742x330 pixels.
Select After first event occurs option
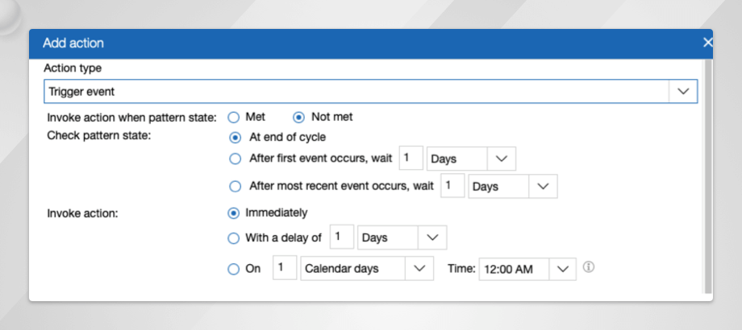click(x=236, y=159)
